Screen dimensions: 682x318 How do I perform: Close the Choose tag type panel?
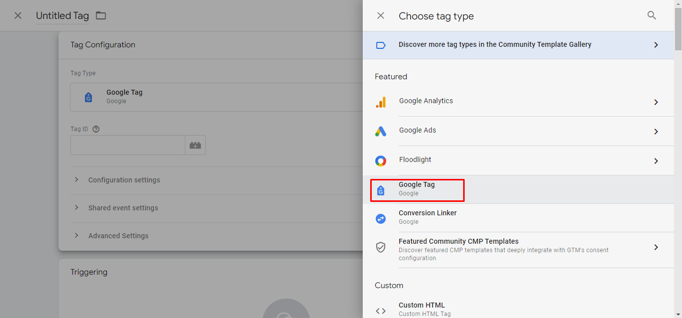(381, 15)
